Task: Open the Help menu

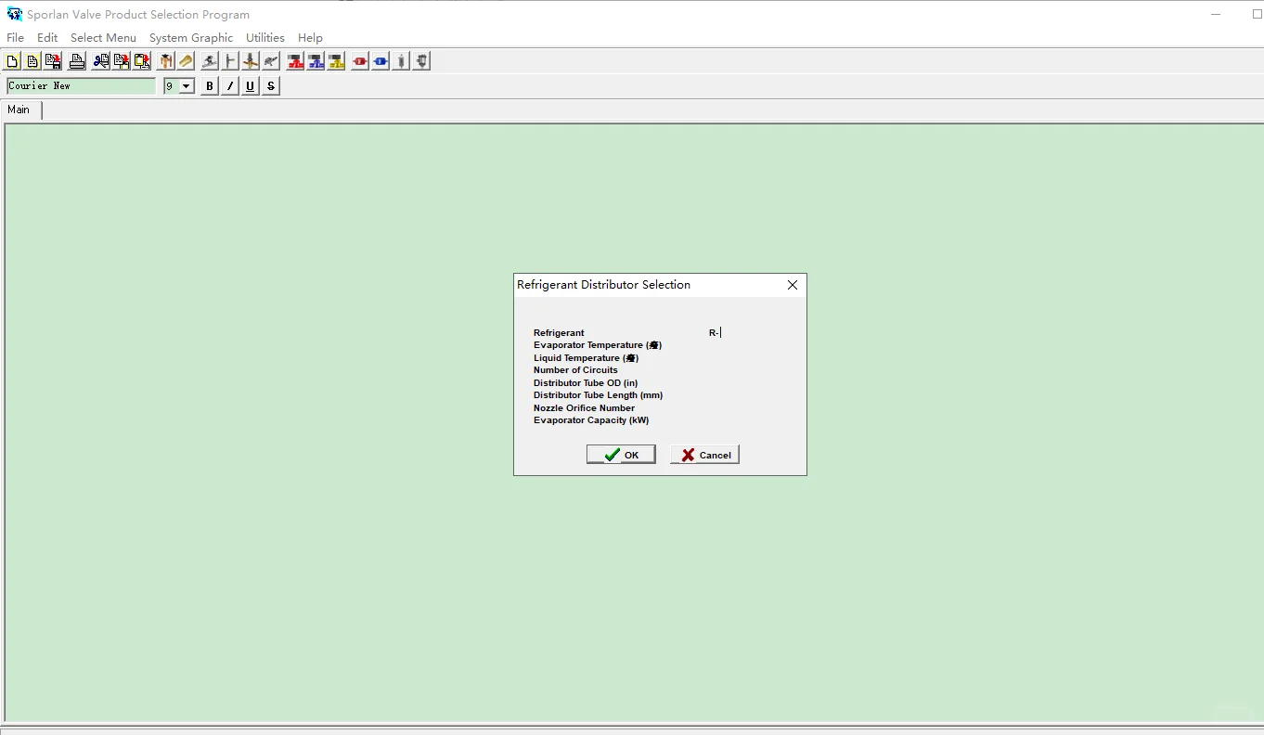Action: coord(310,38)
